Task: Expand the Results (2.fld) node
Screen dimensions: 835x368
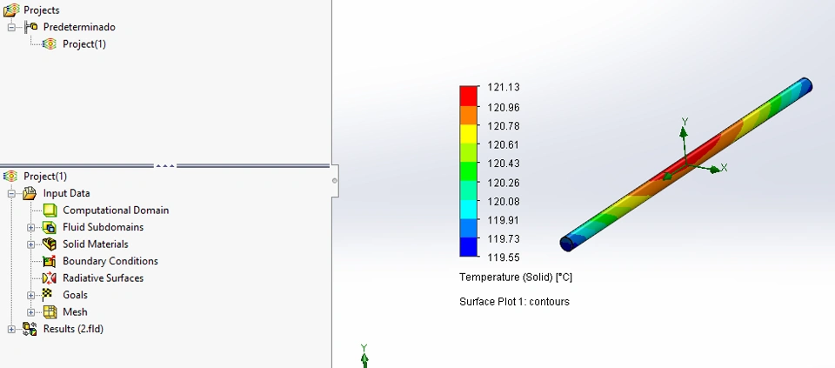Action: (x=11, y=330)
